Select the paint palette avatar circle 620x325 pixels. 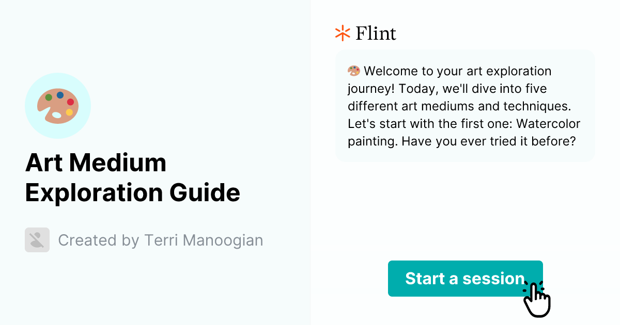click(58, 105)
